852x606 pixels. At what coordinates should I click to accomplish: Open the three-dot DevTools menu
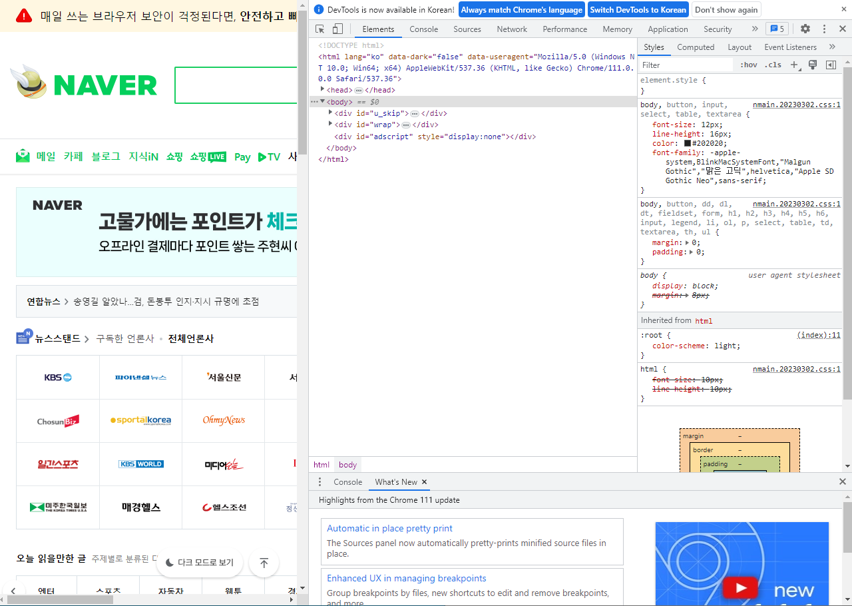pos(824,29)
